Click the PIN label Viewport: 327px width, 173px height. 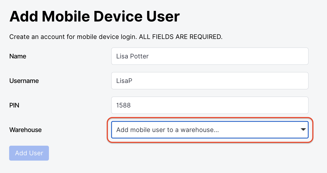tap(14, 105)
